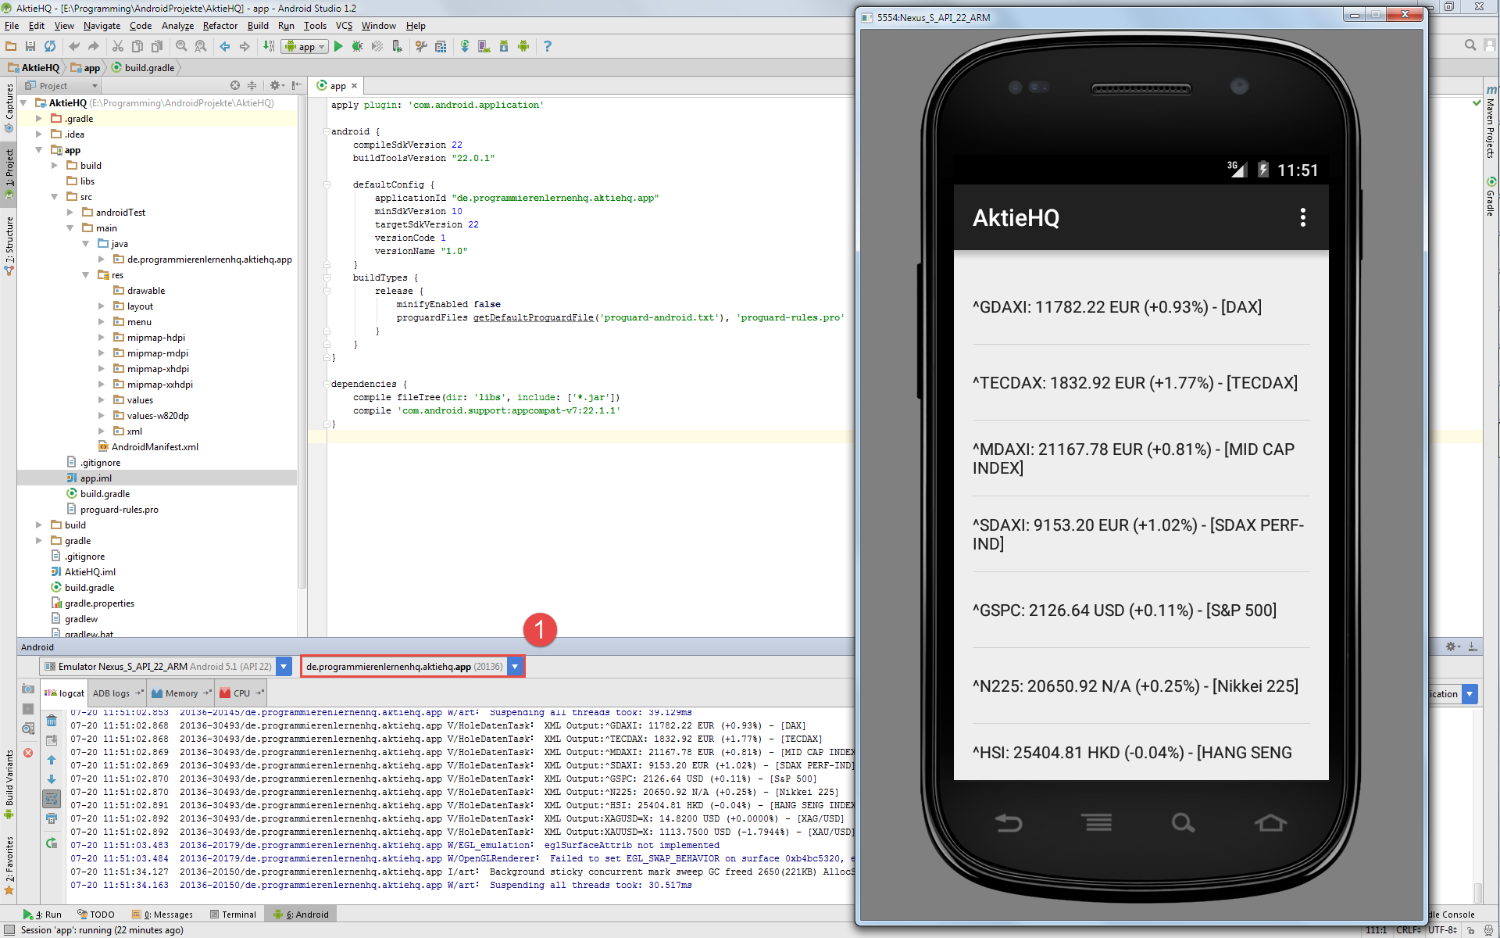Open the 4: Run tool window

tap(43, 915)
